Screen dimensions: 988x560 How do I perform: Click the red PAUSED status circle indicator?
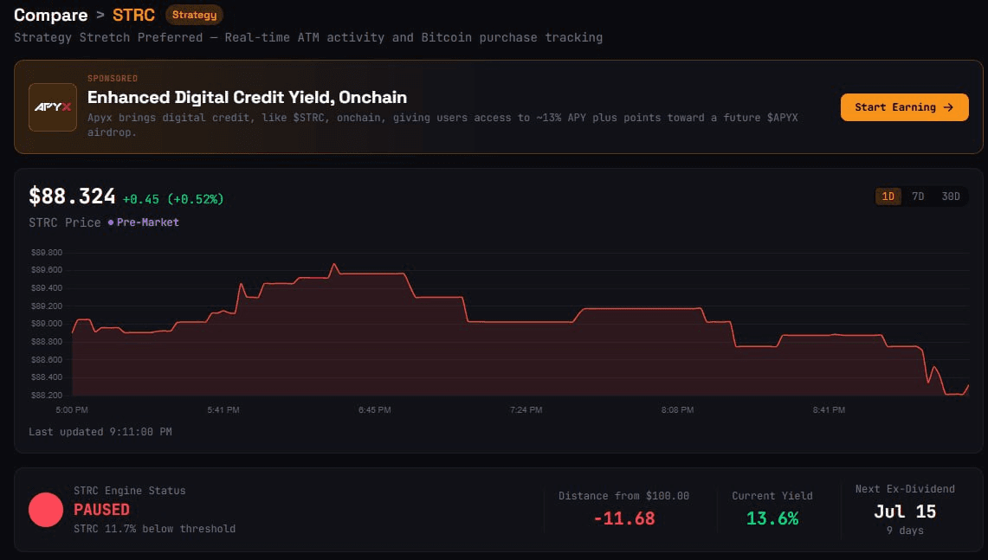coord(46,510)
